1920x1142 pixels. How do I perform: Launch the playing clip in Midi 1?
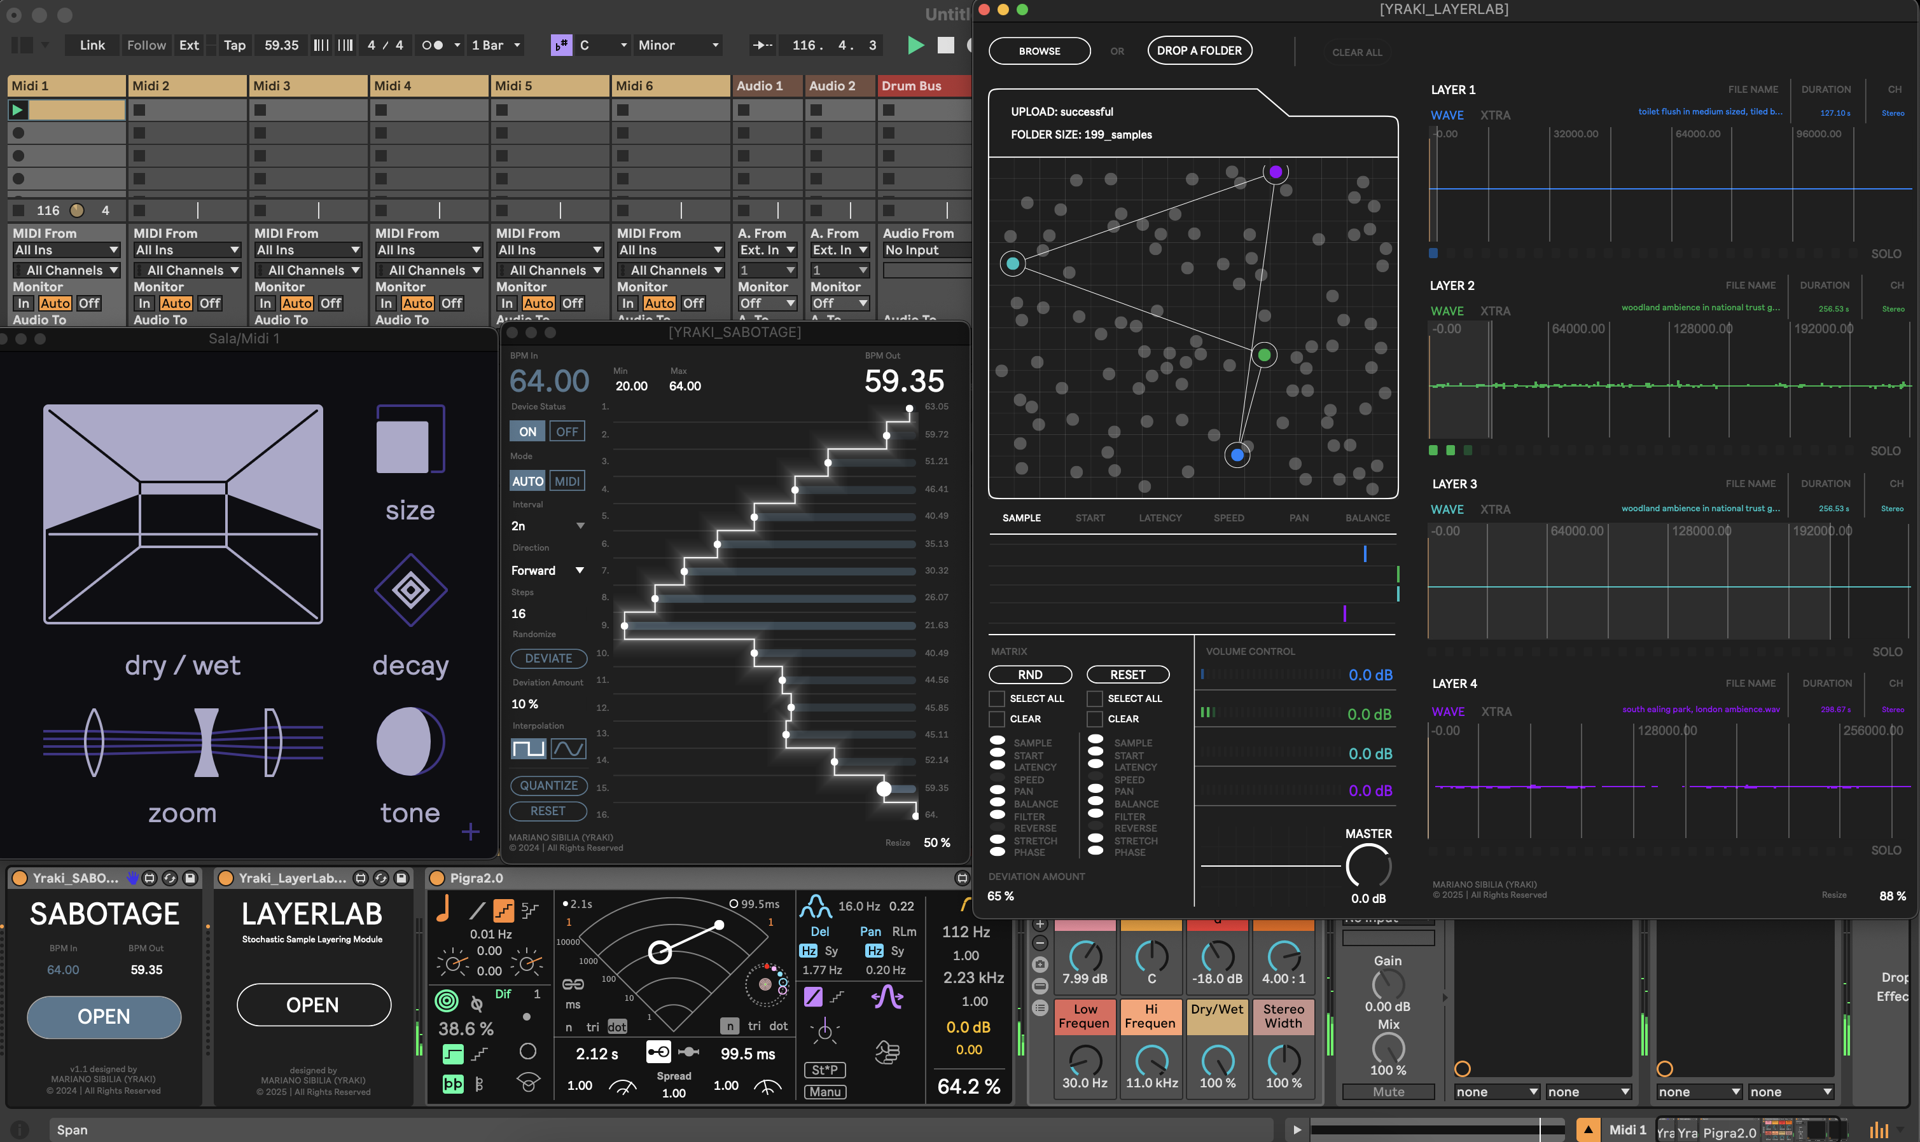[x=17, y=110]
